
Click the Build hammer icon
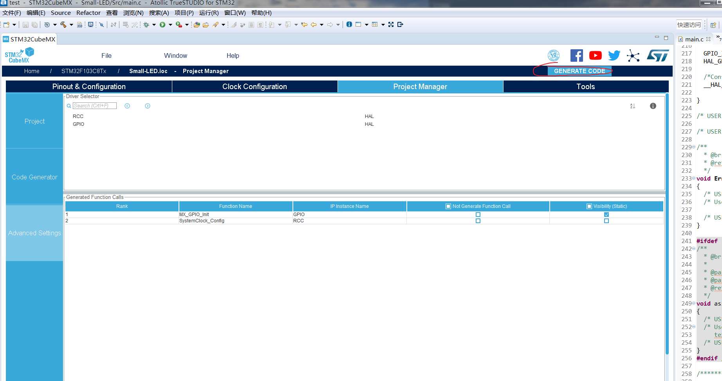[x=63, y=25]
